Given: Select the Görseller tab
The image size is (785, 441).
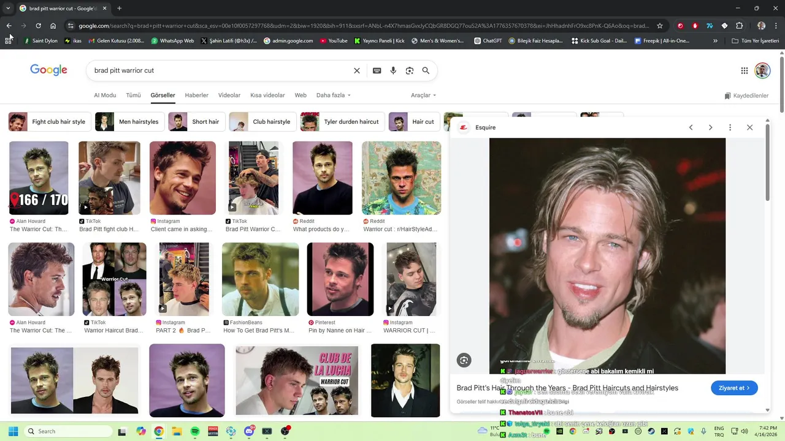Looking at the screenshot, I should (x=163, y=96).
